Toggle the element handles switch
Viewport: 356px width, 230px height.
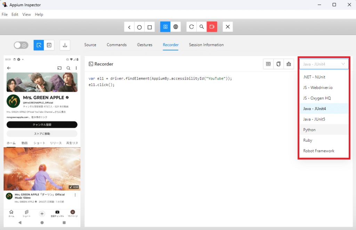(21, 45)
